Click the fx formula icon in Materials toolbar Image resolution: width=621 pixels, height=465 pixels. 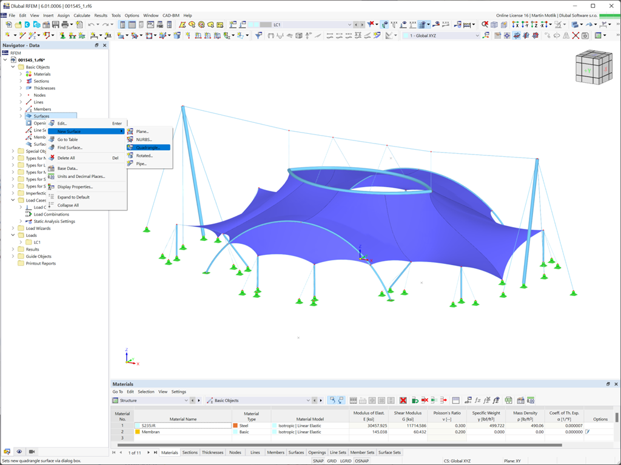[478, 401]
